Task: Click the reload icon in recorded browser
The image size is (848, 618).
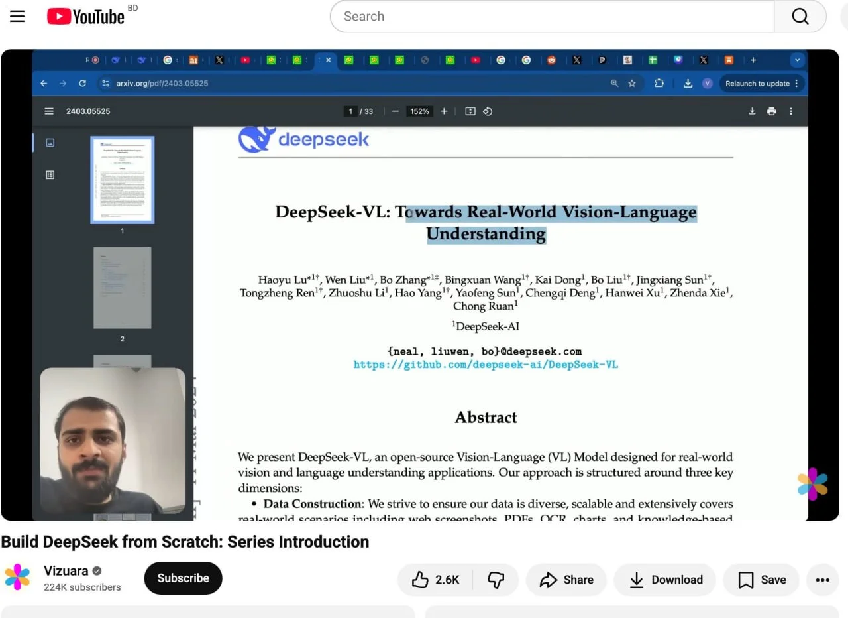Action: [82, 84]
